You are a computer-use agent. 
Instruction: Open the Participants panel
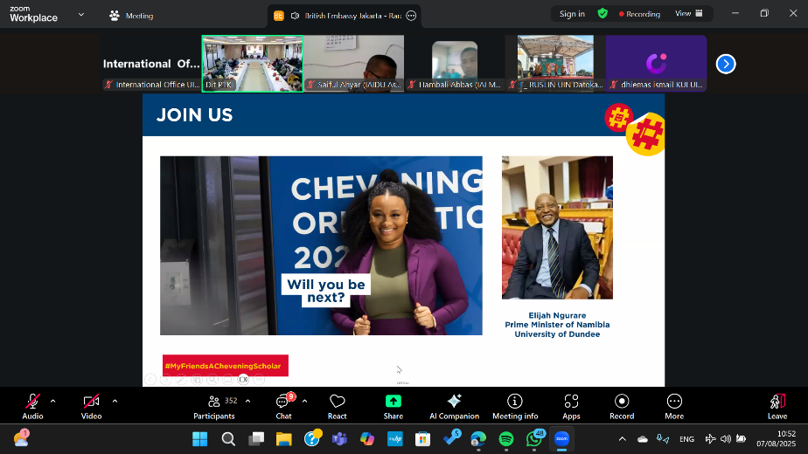(214, 406)
